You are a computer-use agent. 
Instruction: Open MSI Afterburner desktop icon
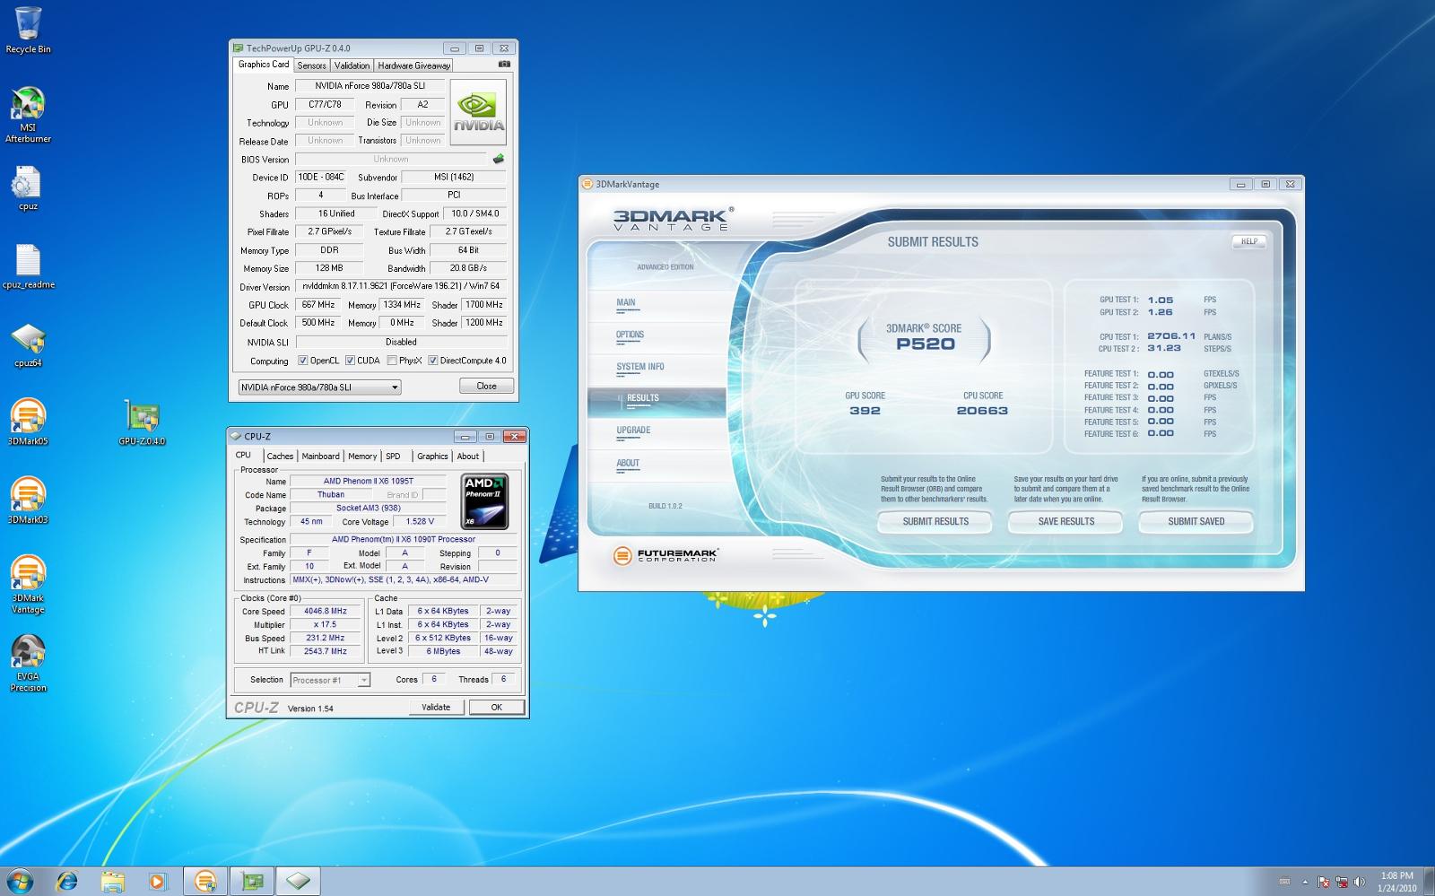tap(28, 115)
